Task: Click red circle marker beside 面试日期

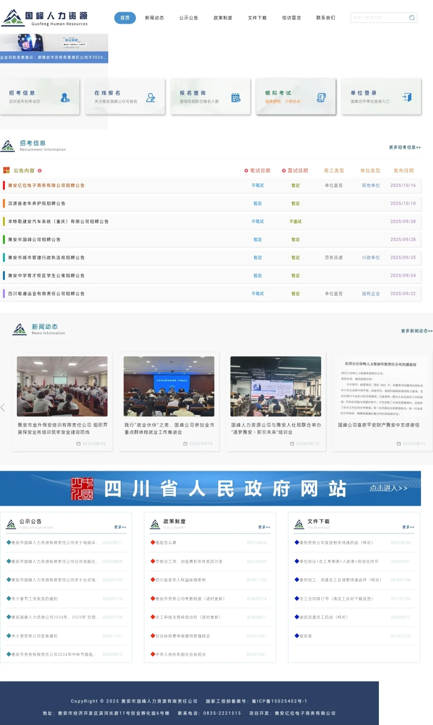Action: 284,171
